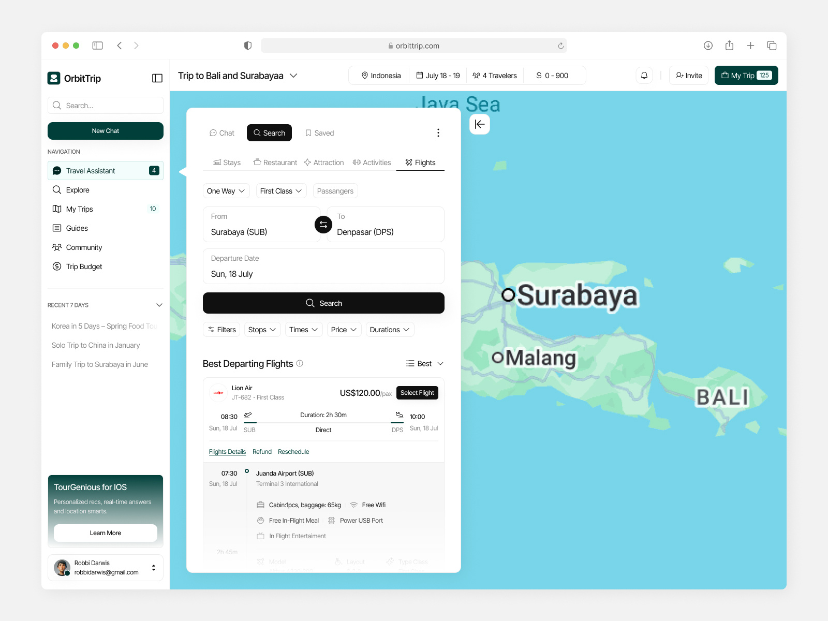Open Trip Budget in navigation

[106, 267]
